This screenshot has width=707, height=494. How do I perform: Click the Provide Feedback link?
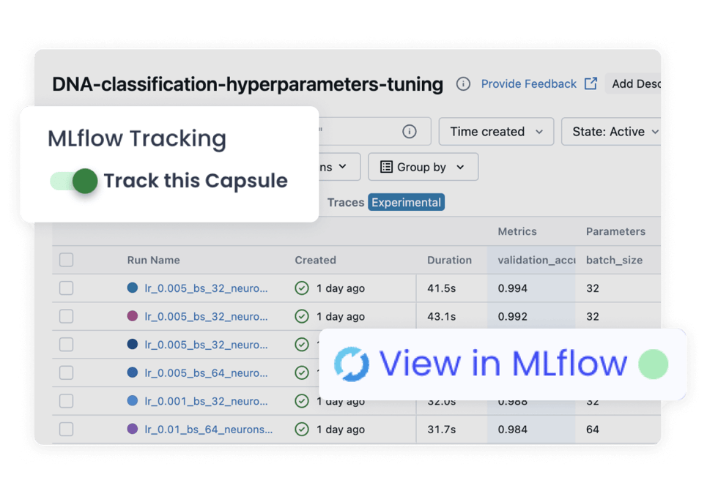[528, 84]
